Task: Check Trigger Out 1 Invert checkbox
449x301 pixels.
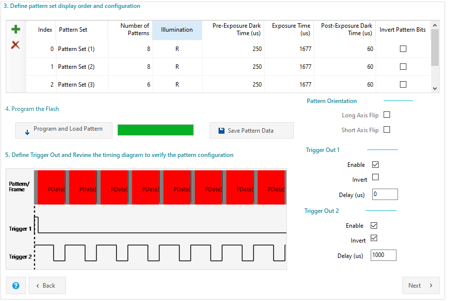Action: (376, 177)
